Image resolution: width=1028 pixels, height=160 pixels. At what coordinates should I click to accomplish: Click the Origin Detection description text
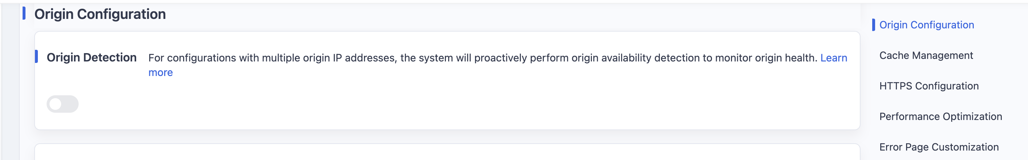click(x=482, y=58)
